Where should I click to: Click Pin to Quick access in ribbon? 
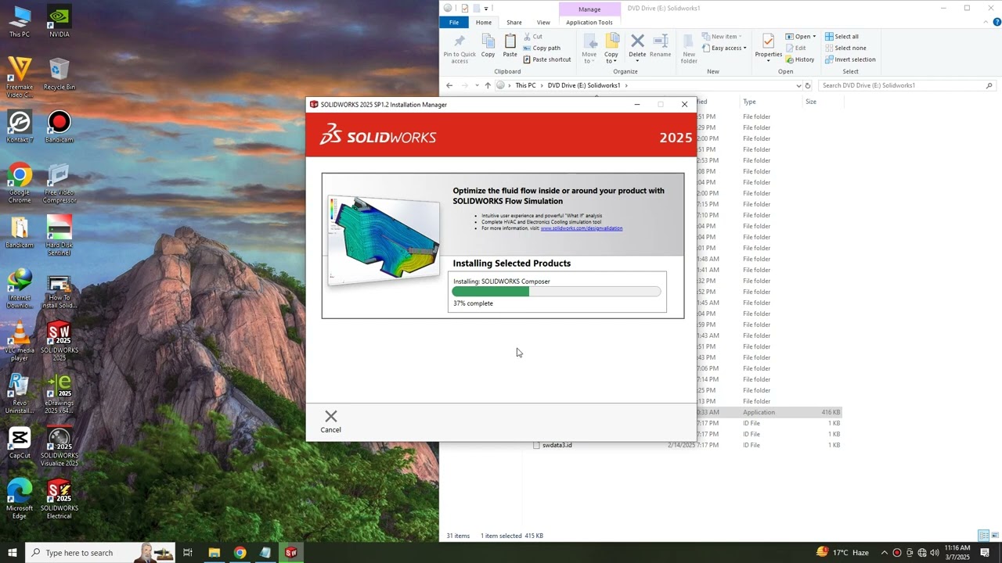pos(460,48)
